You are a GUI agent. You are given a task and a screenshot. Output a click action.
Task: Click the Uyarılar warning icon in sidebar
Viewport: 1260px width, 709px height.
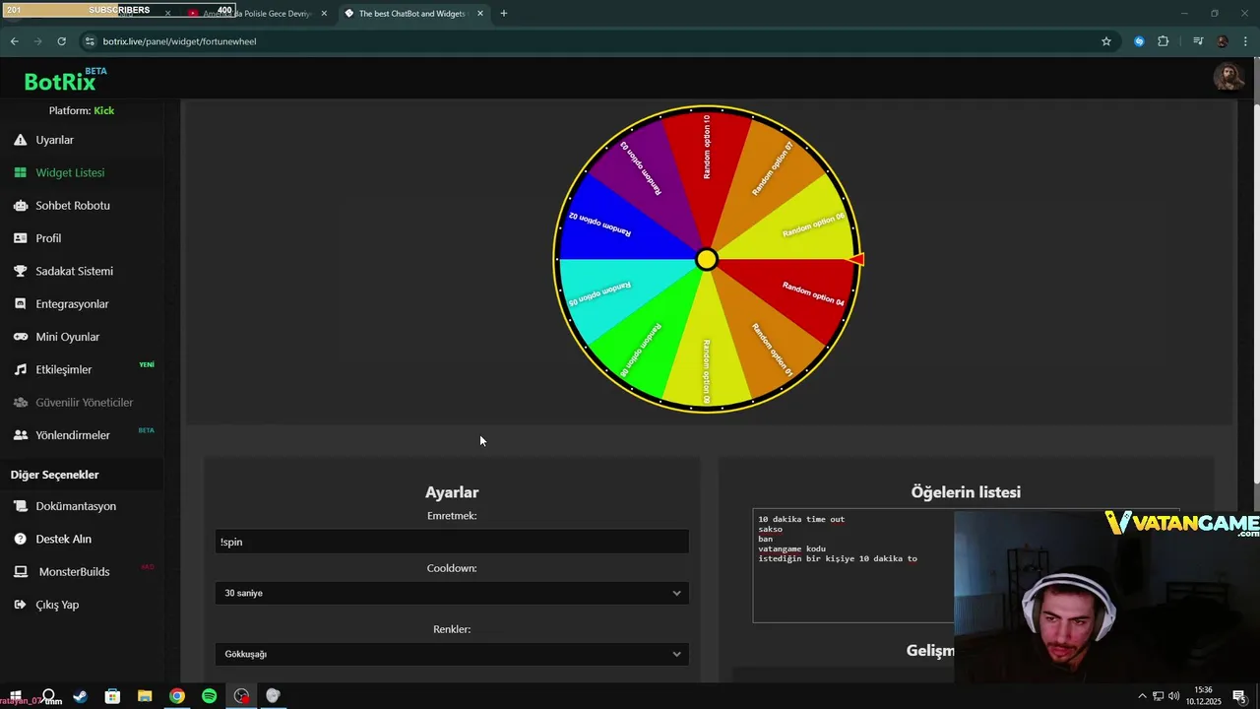click(x=20, y=140)
